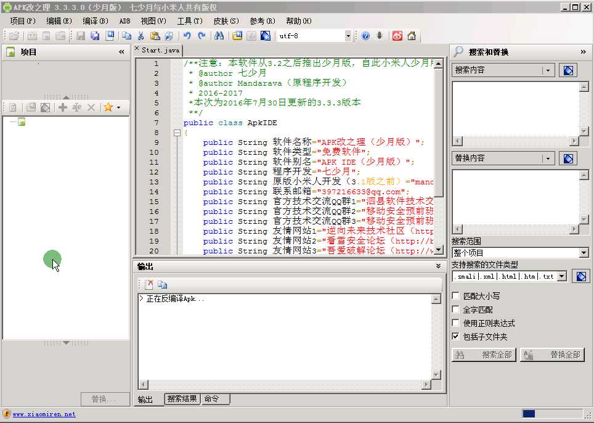The image size is (594, 423).
Task: Clear the replace content with eraser icon
Action: 568,158
